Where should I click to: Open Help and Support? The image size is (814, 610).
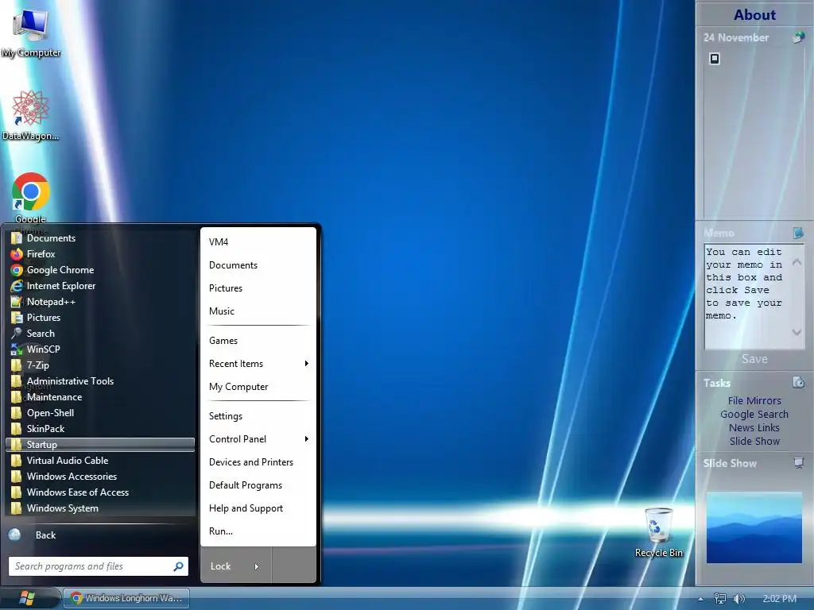point(258,508)
